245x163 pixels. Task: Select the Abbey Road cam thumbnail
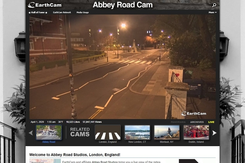pos(49,132)
